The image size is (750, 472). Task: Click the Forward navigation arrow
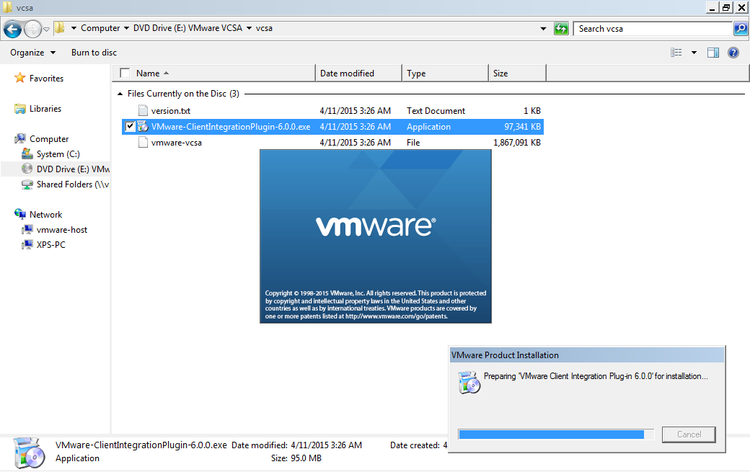coord(32,29)
